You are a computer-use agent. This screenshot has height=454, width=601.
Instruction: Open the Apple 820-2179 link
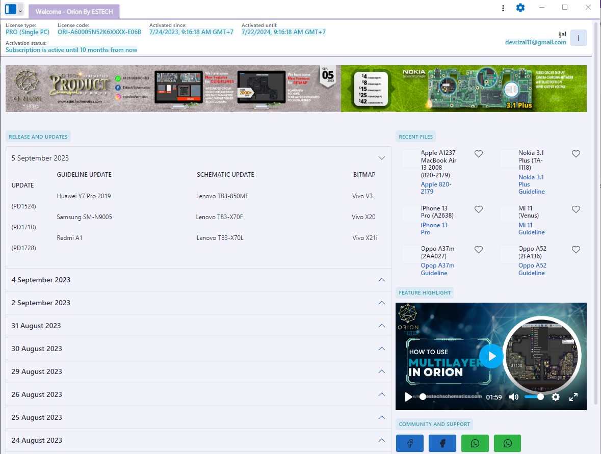click(x=436, y=188)
